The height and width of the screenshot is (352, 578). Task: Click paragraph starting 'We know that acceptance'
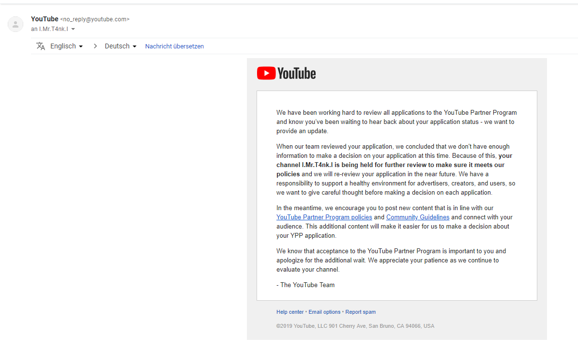point(391,260)
